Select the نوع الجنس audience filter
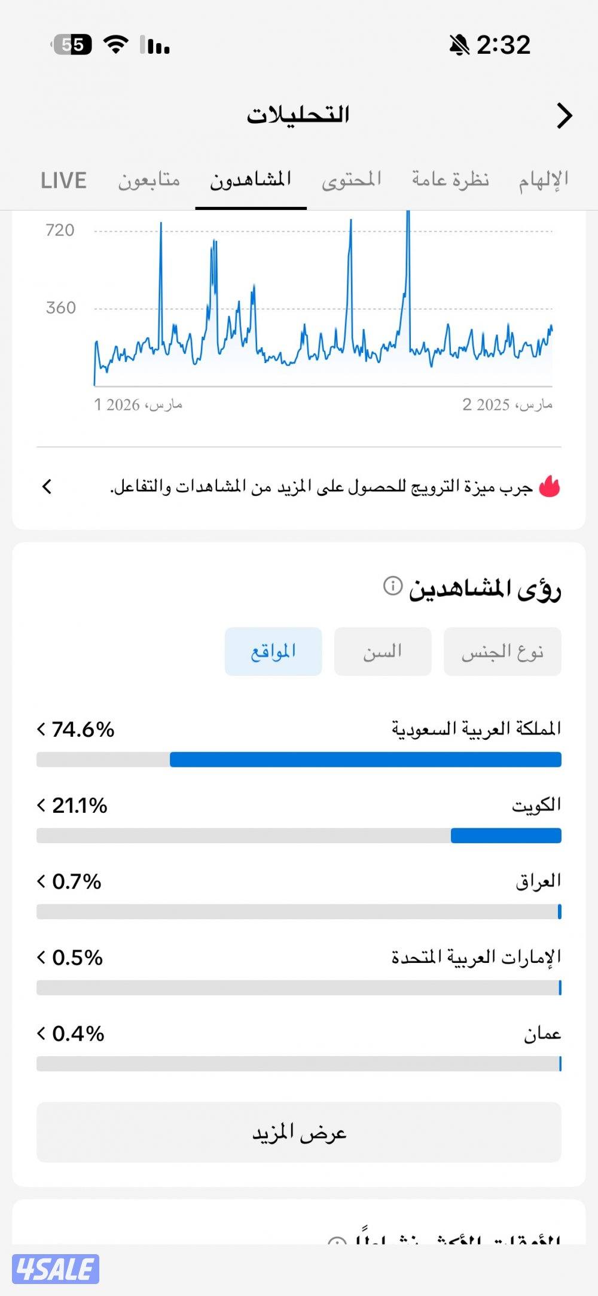Screen dimensions: 598x1296 (x=502, y=651)
